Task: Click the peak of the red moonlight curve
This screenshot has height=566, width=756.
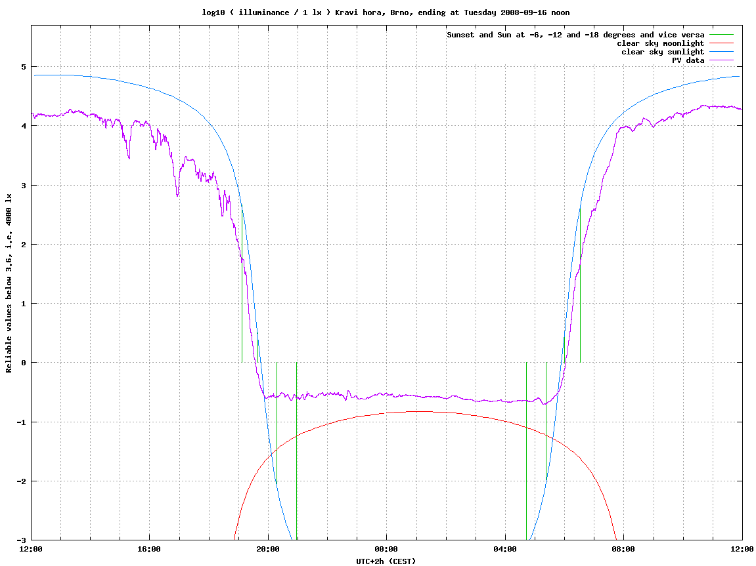Action: (x=420, y=411)
